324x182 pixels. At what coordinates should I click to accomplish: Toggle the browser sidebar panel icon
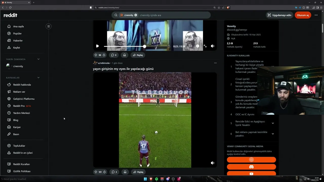tap(317, 8)
